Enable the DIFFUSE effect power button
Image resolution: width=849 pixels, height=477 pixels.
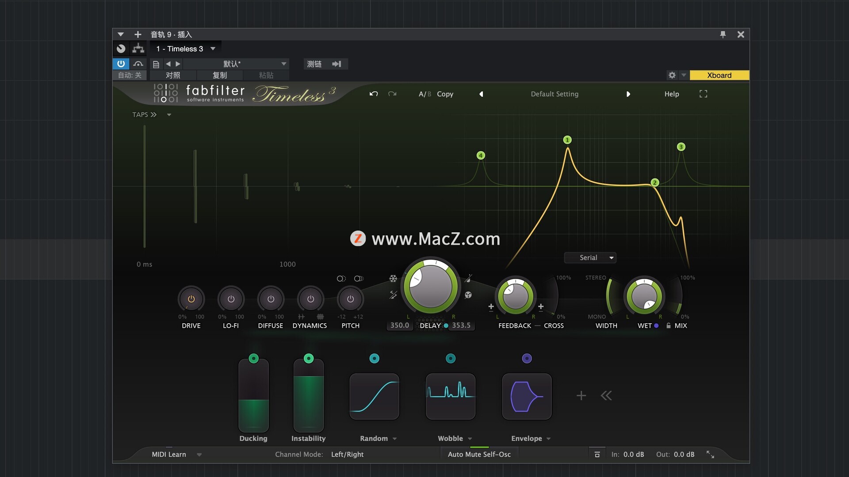click(x=271, y=299)
